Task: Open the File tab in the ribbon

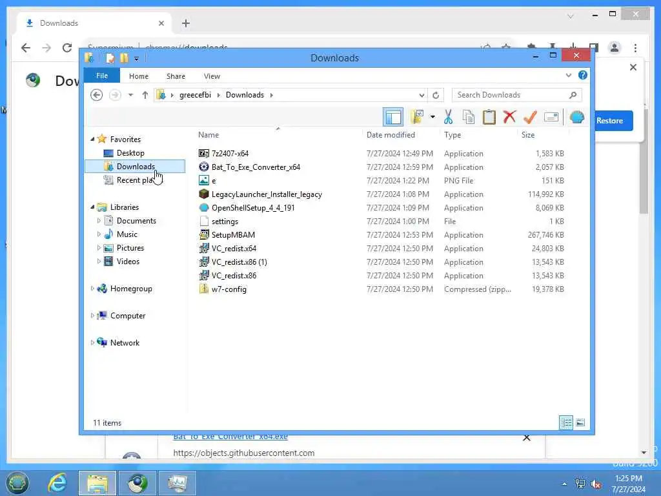Action: point(102,76)
